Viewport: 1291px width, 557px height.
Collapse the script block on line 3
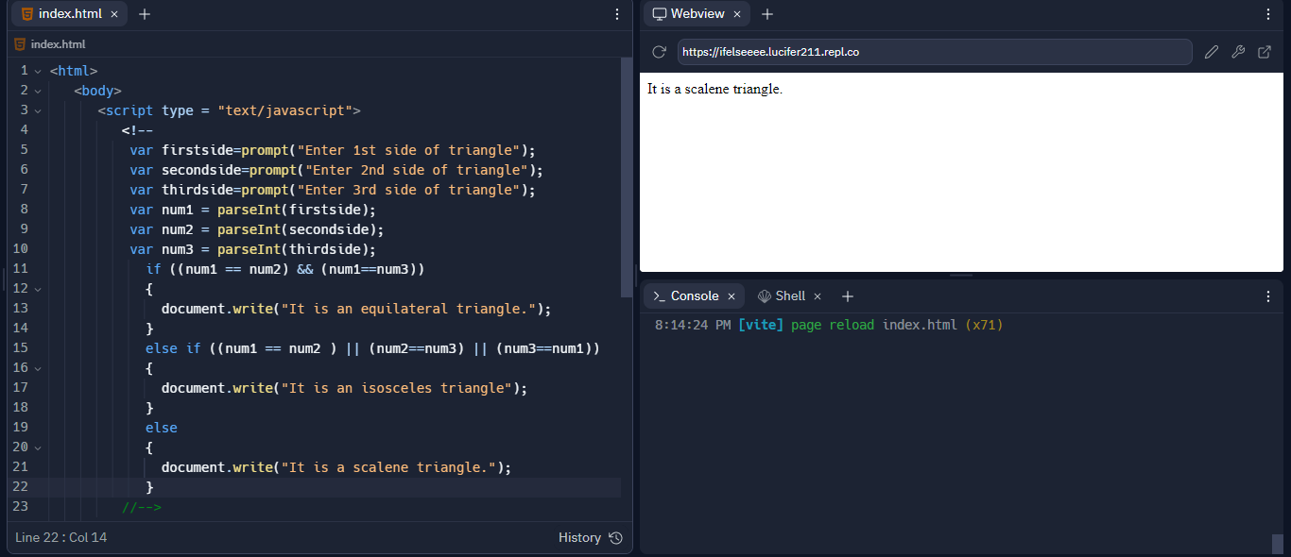coord(38,110)
